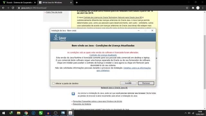Open Google Chrome from the taskbar
206x116 pixels.
point(26,113)
